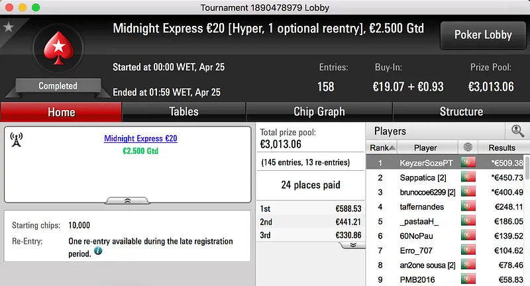Screen dimensions: 530x286
Task: Click the favorite star icon
Action: (9, 27)
